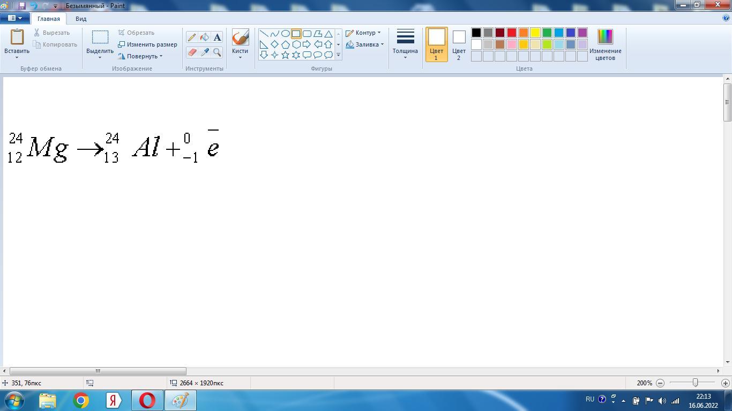This screenshot has width=732, height=411.
Task: Click the horizontal scrollbar thumb
Action: pyautogui.click(x=98, y=371)
